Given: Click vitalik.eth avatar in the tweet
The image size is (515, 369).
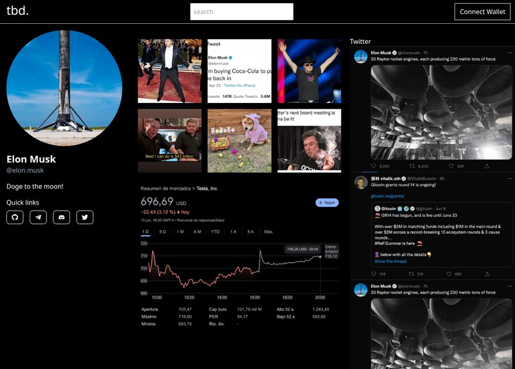Looking at the screenshot, I should [360, 182].
